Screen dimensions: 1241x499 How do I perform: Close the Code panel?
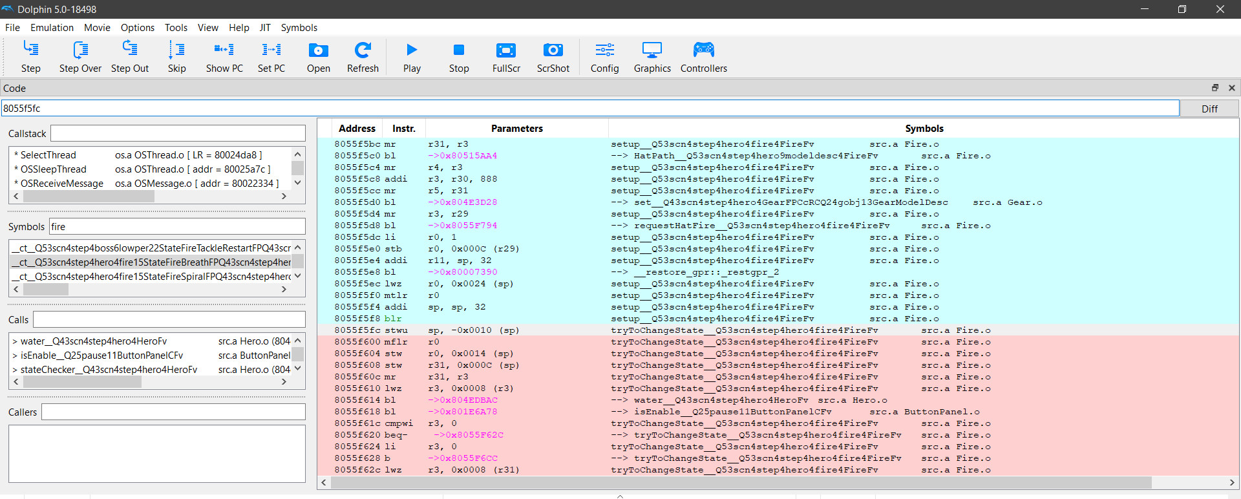click(x=1231, y=88)
